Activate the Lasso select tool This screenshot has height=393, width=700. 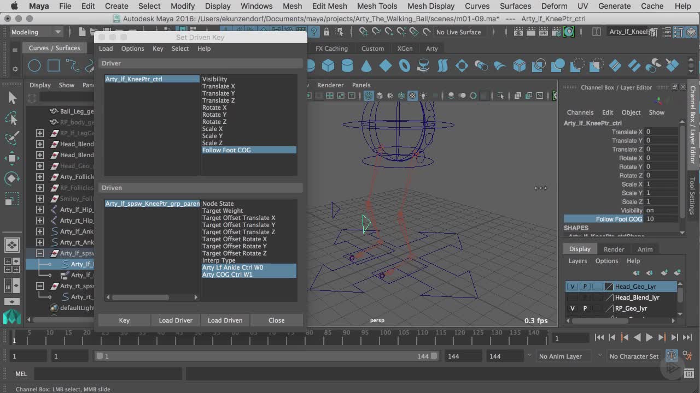point(12,118)
